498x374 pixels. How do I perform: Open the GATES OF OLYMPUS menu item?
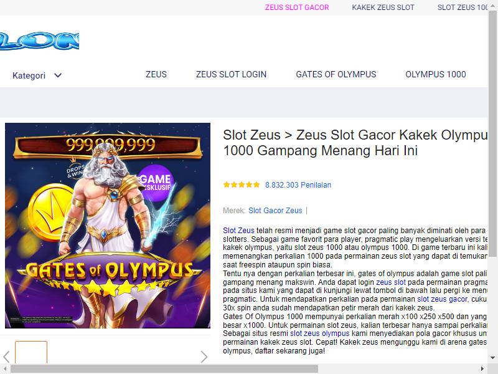pos(336,74)
